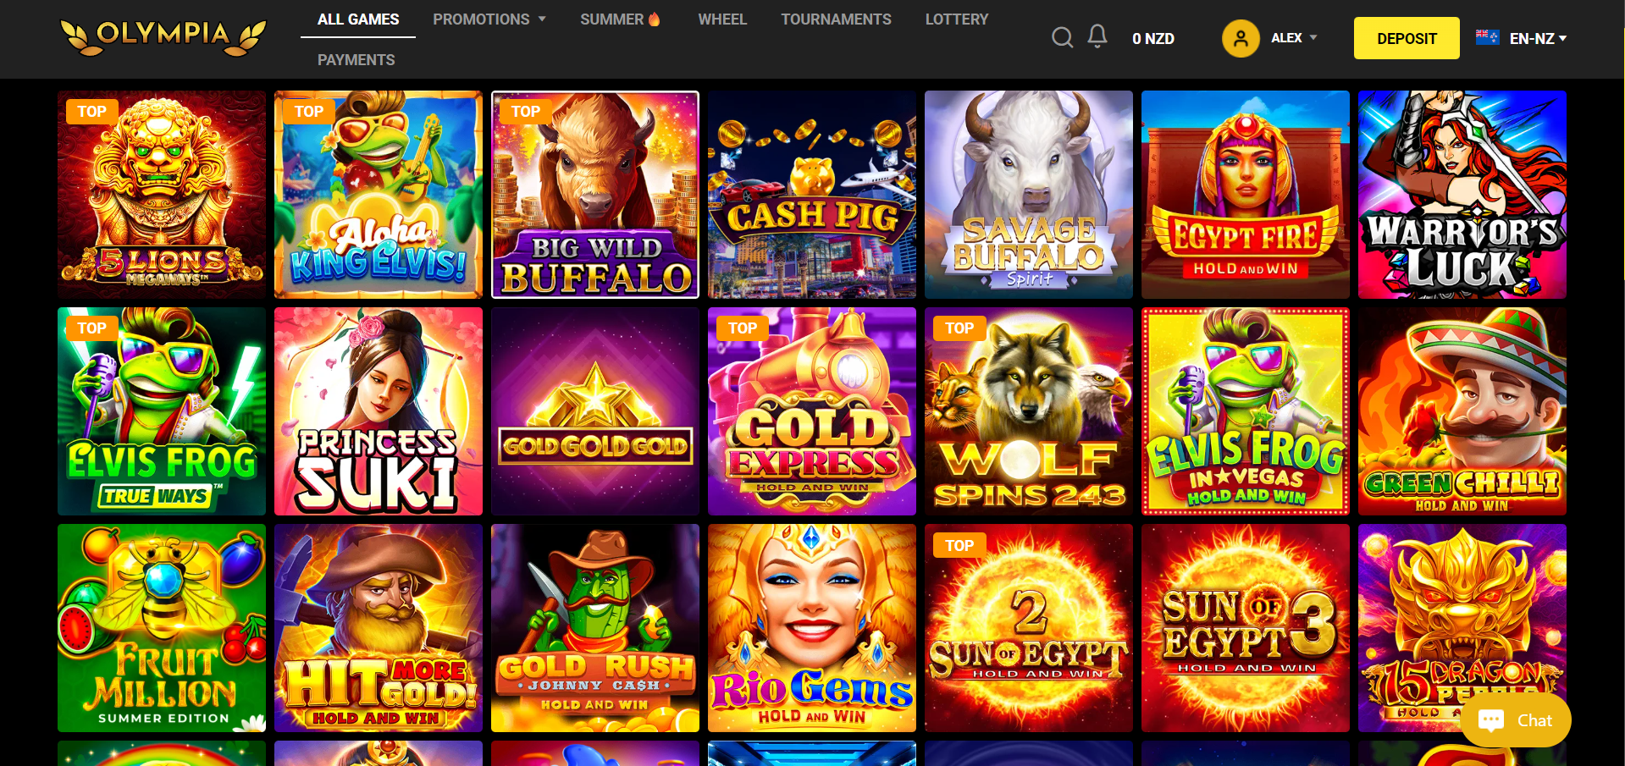Click the search magnifier icon

(x=1062, y=37)
